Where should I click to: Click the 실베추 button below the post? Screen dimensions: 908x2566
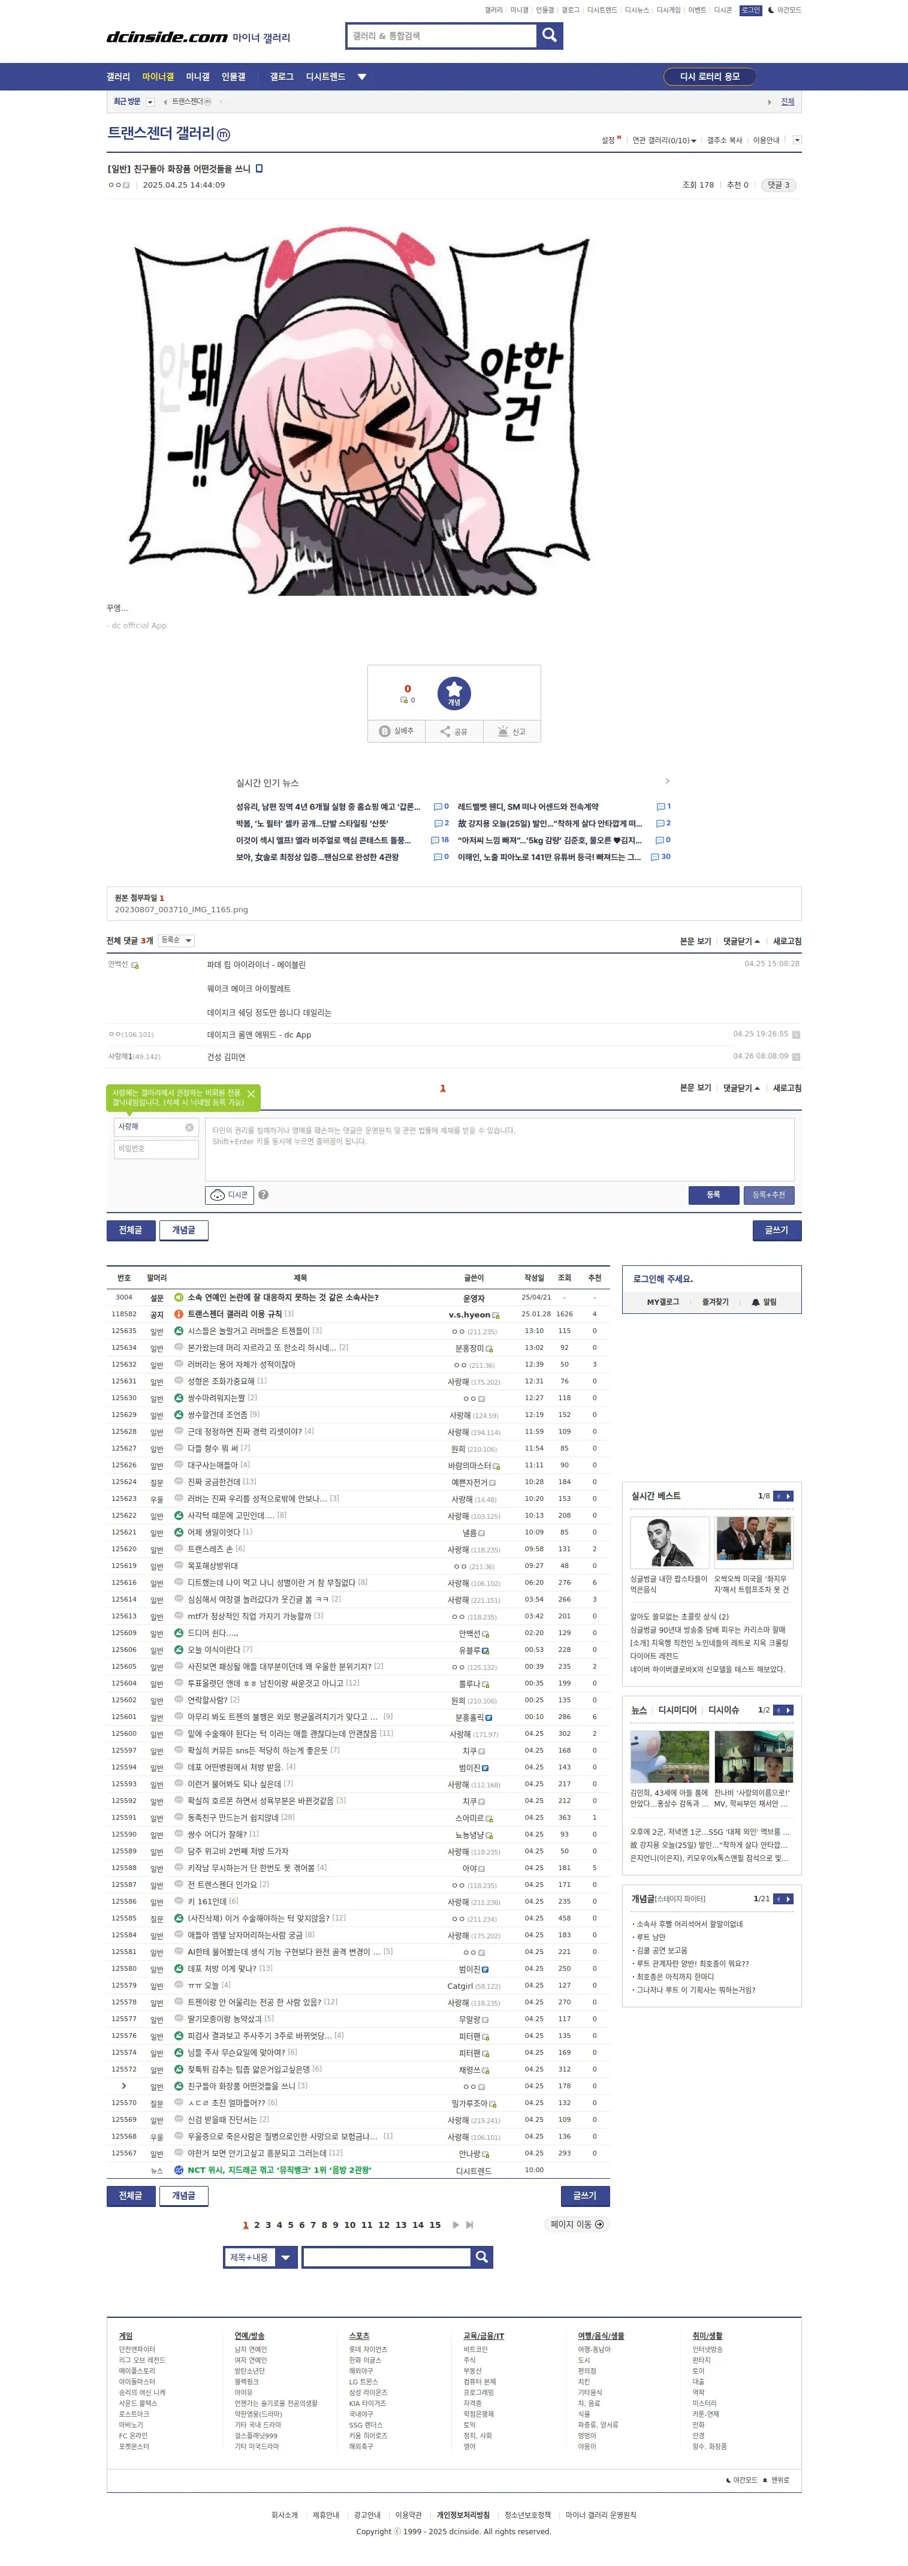396,731
